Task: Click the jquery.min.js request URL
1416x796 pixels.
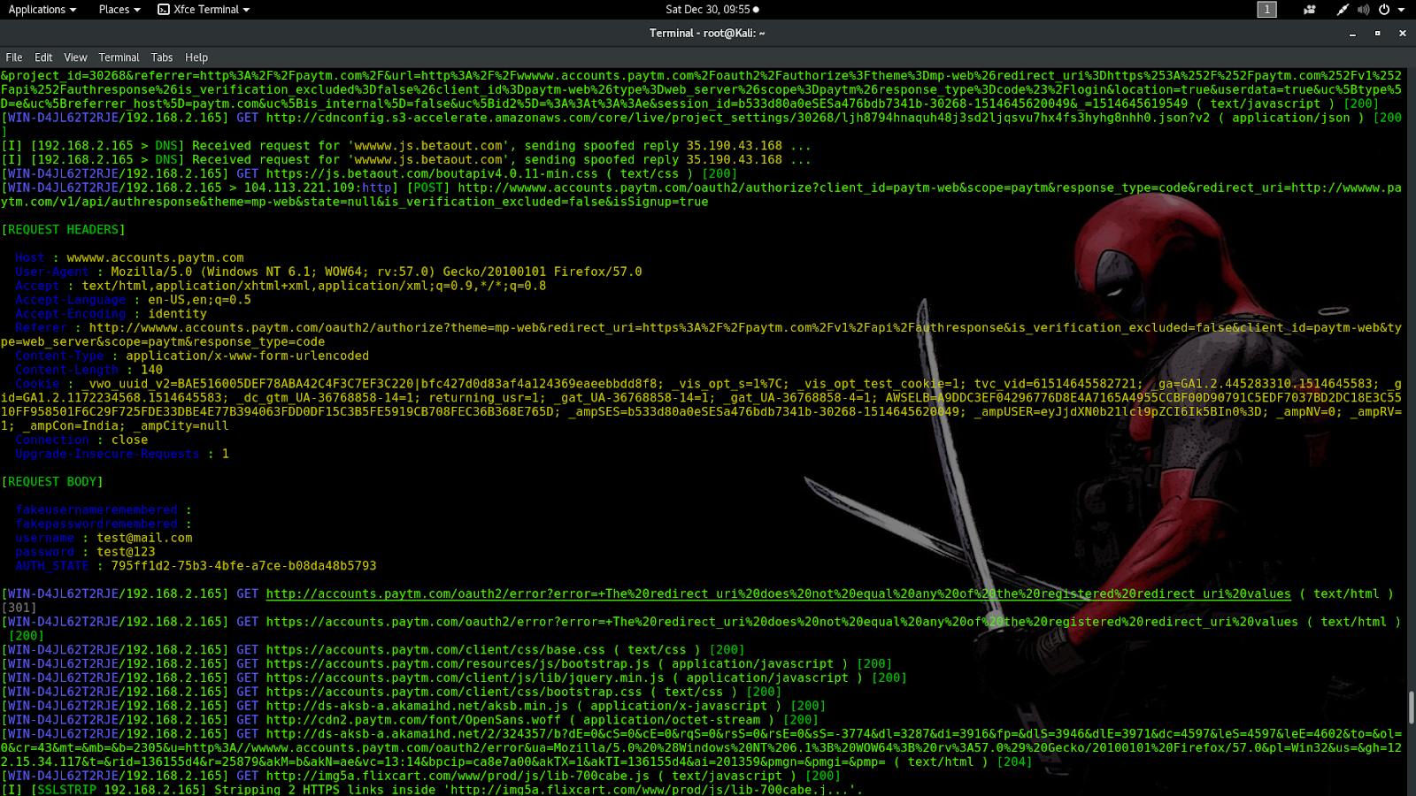Action: point(465,678)
